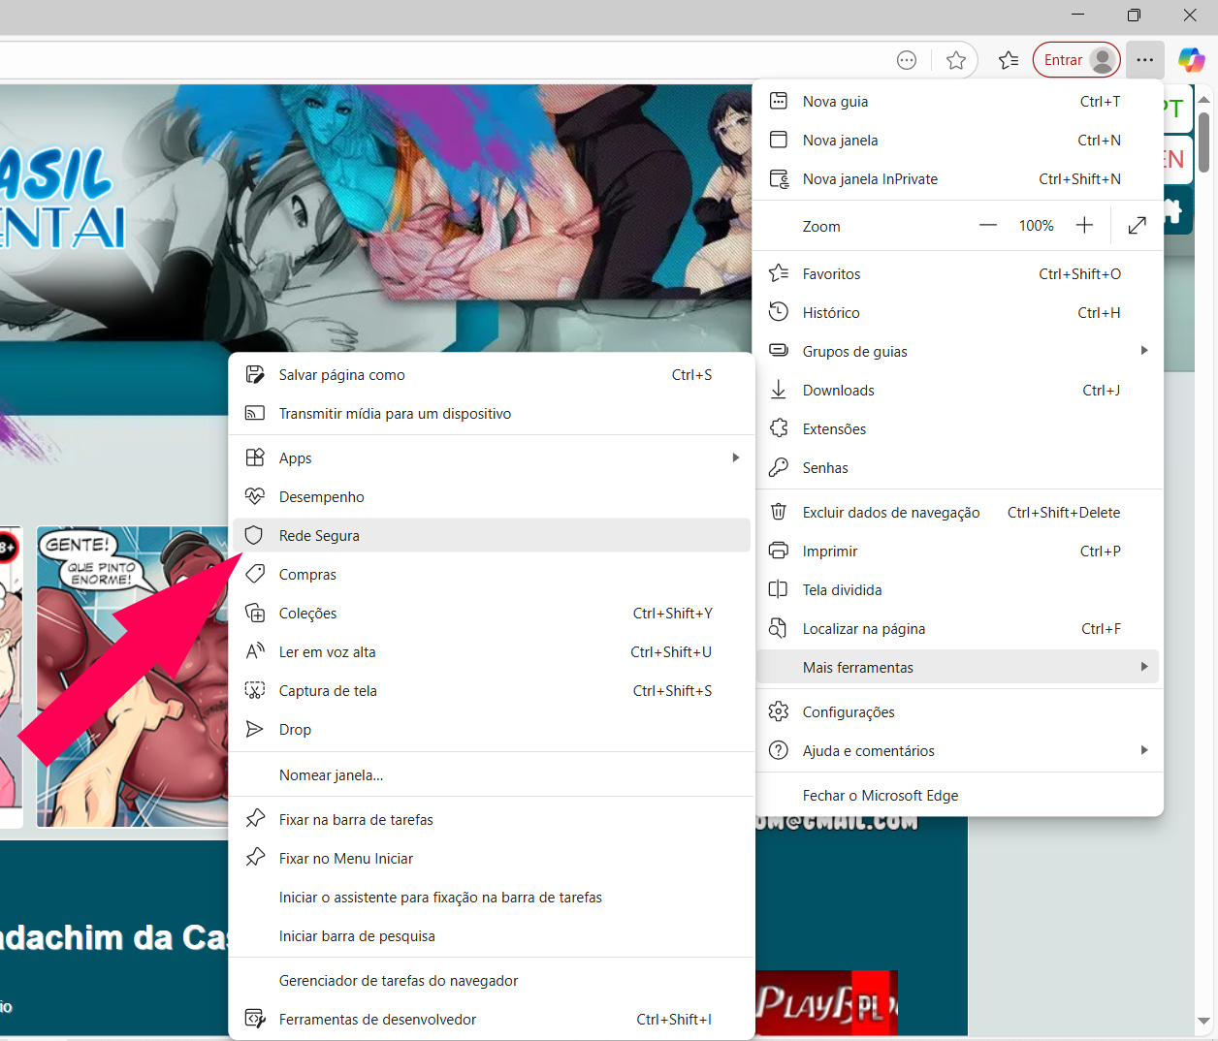Viewport: 1218px width, 1041px height.
Task: Open the Settings and more ellipsis button
Action: click(x=1144, y=60)
